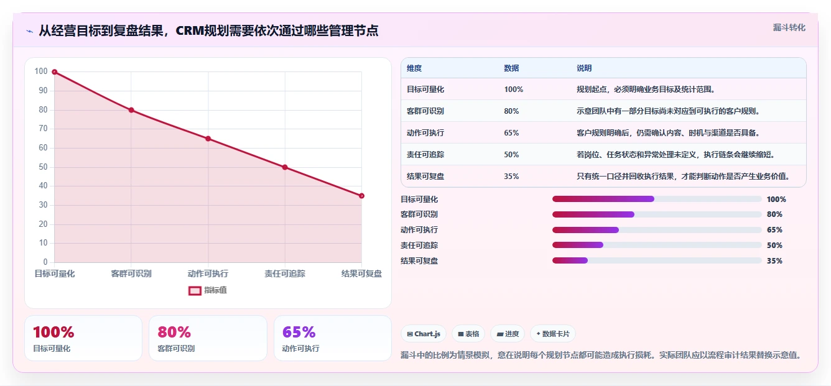Select the chart data point for 目标可量化
831x386 pixels.
point(55,72)
